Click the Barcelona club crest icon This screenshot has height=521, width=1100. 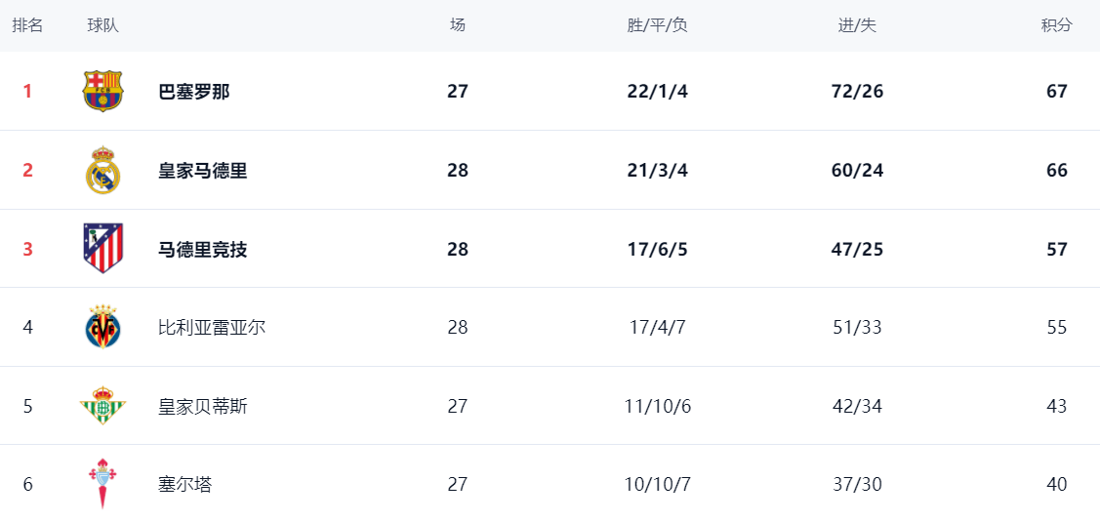102,91
